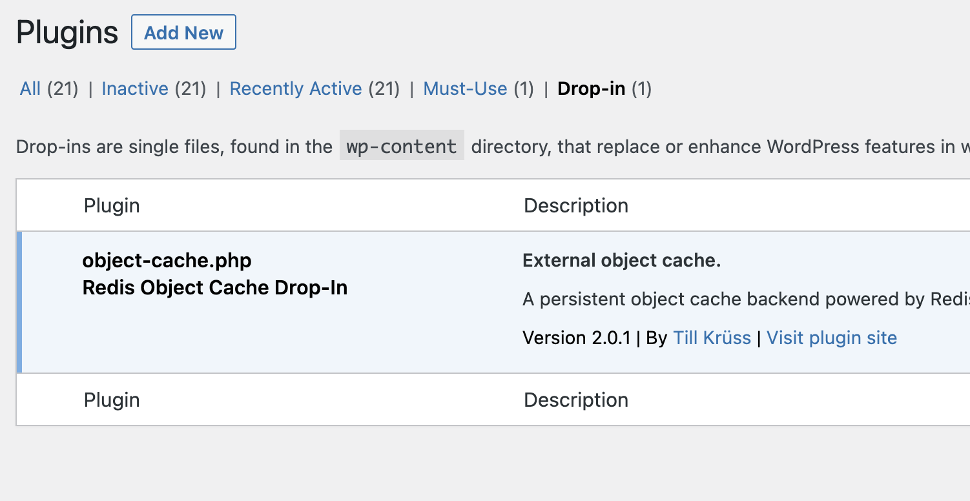The height and width of the screenshot is (501, 970).
Task: Click the bottom Plugin column footer
Action: tap(112, 400)
